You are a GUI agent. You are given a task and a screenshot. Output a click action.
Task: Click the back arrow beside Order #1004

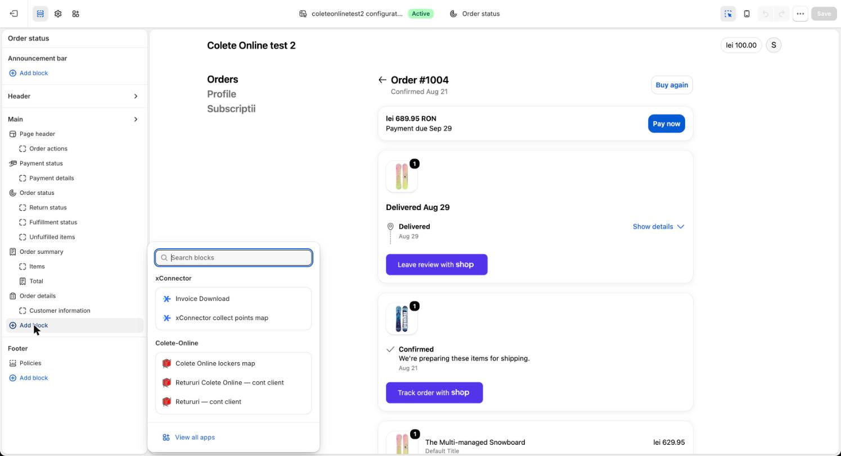382,80
